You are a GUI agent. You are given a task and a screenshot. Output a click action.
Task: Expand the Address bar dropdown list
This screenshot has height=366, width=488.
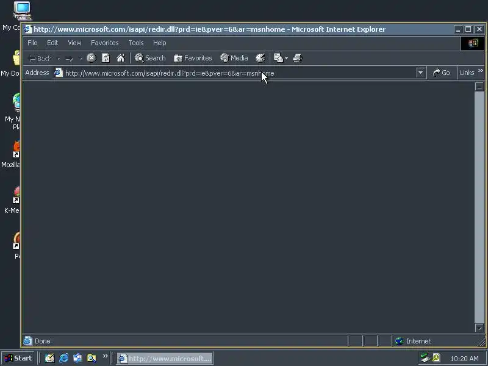(x=420, y=73)
